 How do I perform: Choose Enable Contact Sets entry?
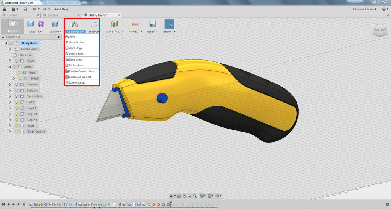(82, 71)
